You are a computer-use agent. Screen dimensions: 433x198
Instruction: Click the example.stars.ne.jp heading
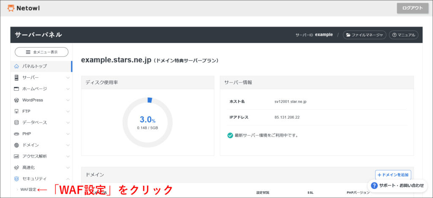[116, 60]
